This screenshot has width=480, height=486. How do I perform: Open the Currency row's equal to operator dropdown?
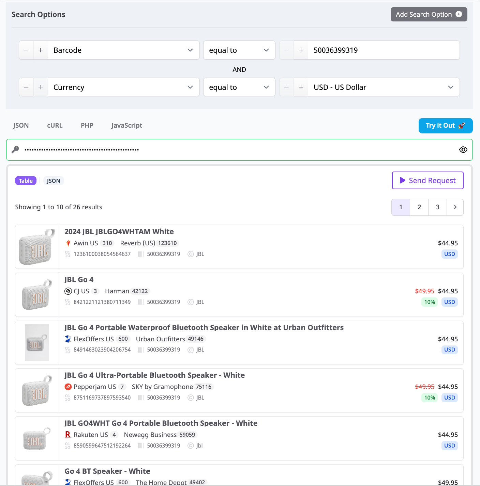coord(239,87)
